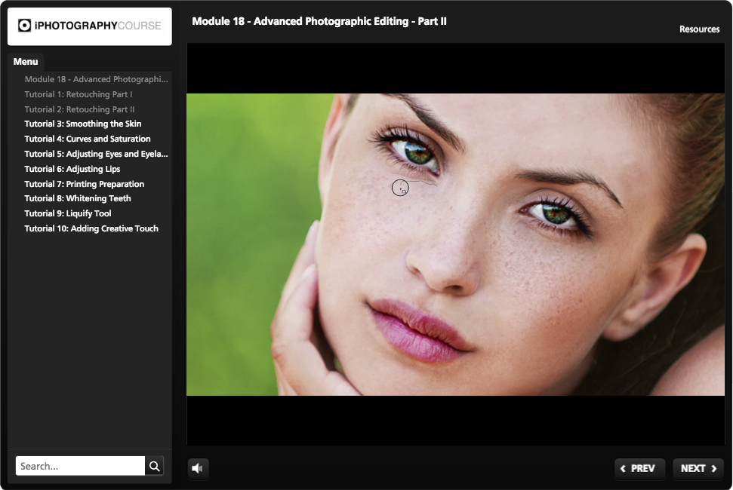The height and width of the screenshot is (490, 733).
Task: Click the search magnifier icon
Action: pos(155,466)
